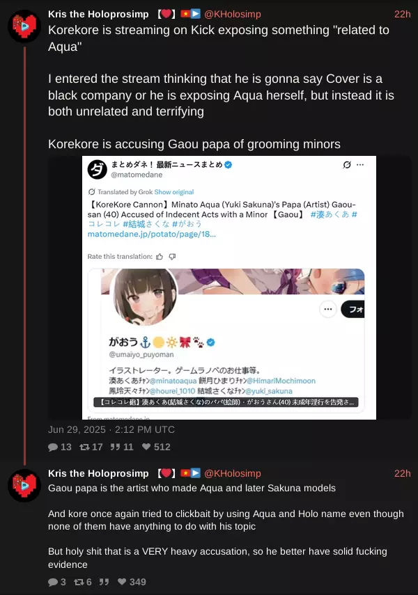Click the reply bubble icon showing 13

click(53, 447)
